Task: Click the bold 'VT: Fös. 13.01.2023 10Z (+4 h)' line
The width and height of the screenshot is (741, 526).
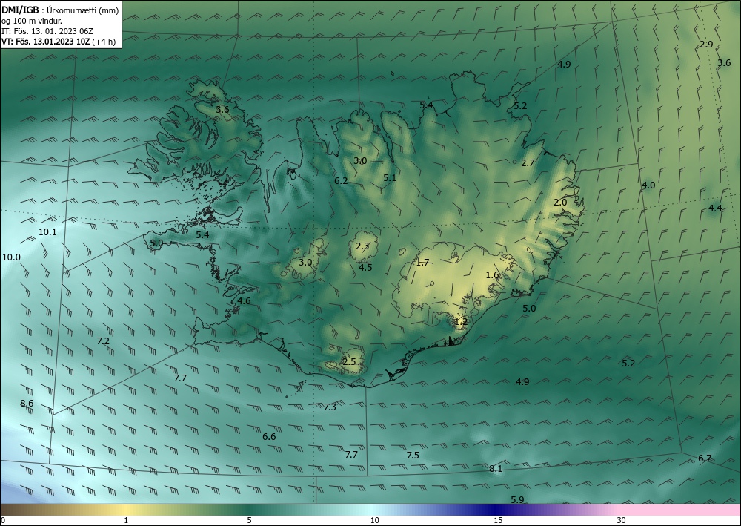Action: click(x=59, y=42)
